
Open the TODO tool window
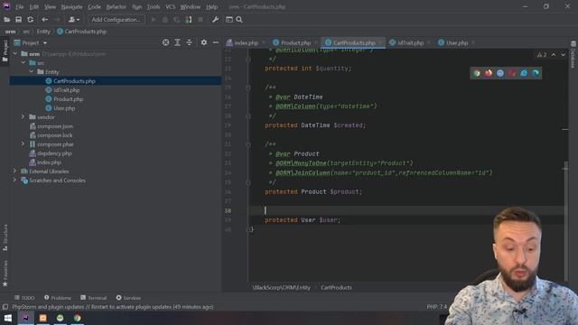pyautogui.click(x=24, y=298)
